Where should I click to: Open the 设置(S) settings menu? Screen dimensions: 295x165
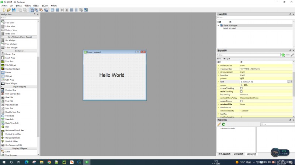coord(36,5)
